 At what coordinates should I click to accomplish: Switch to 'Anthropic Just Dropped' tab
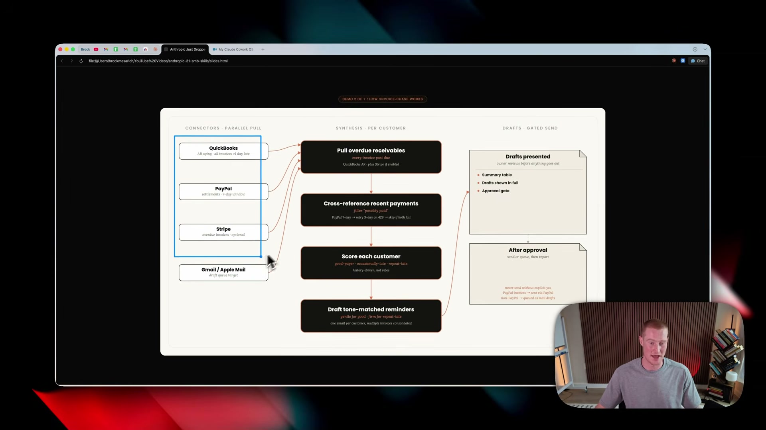click(x=185, y=49)
